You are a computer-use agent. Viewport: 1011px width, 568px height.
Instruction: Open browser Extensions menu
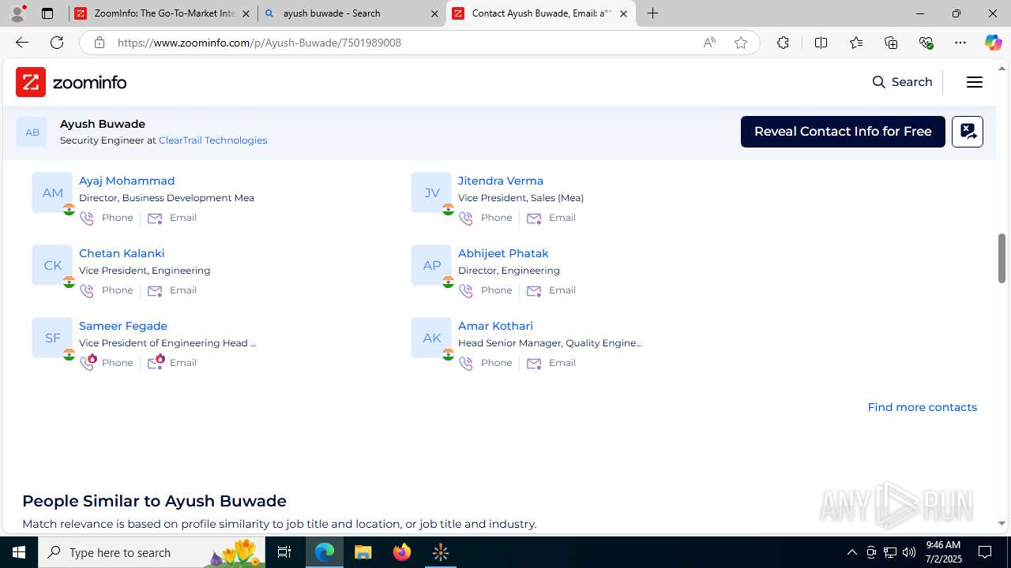[783, 43]
